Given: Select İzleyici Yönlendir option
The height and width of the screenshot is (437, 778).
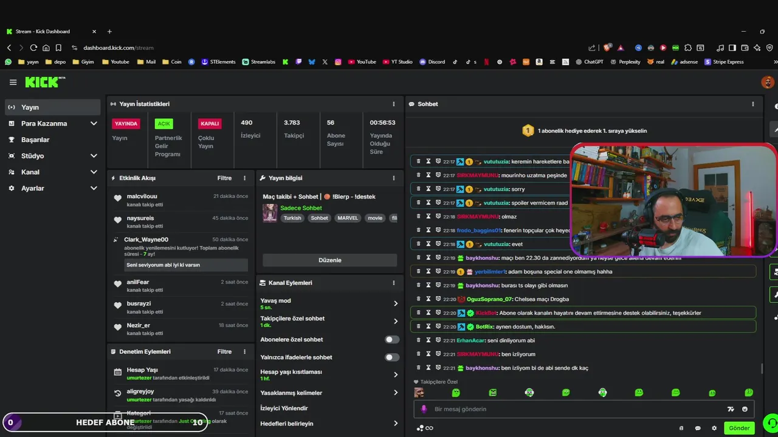Looking at the screenshot, I should click(284, 408).
